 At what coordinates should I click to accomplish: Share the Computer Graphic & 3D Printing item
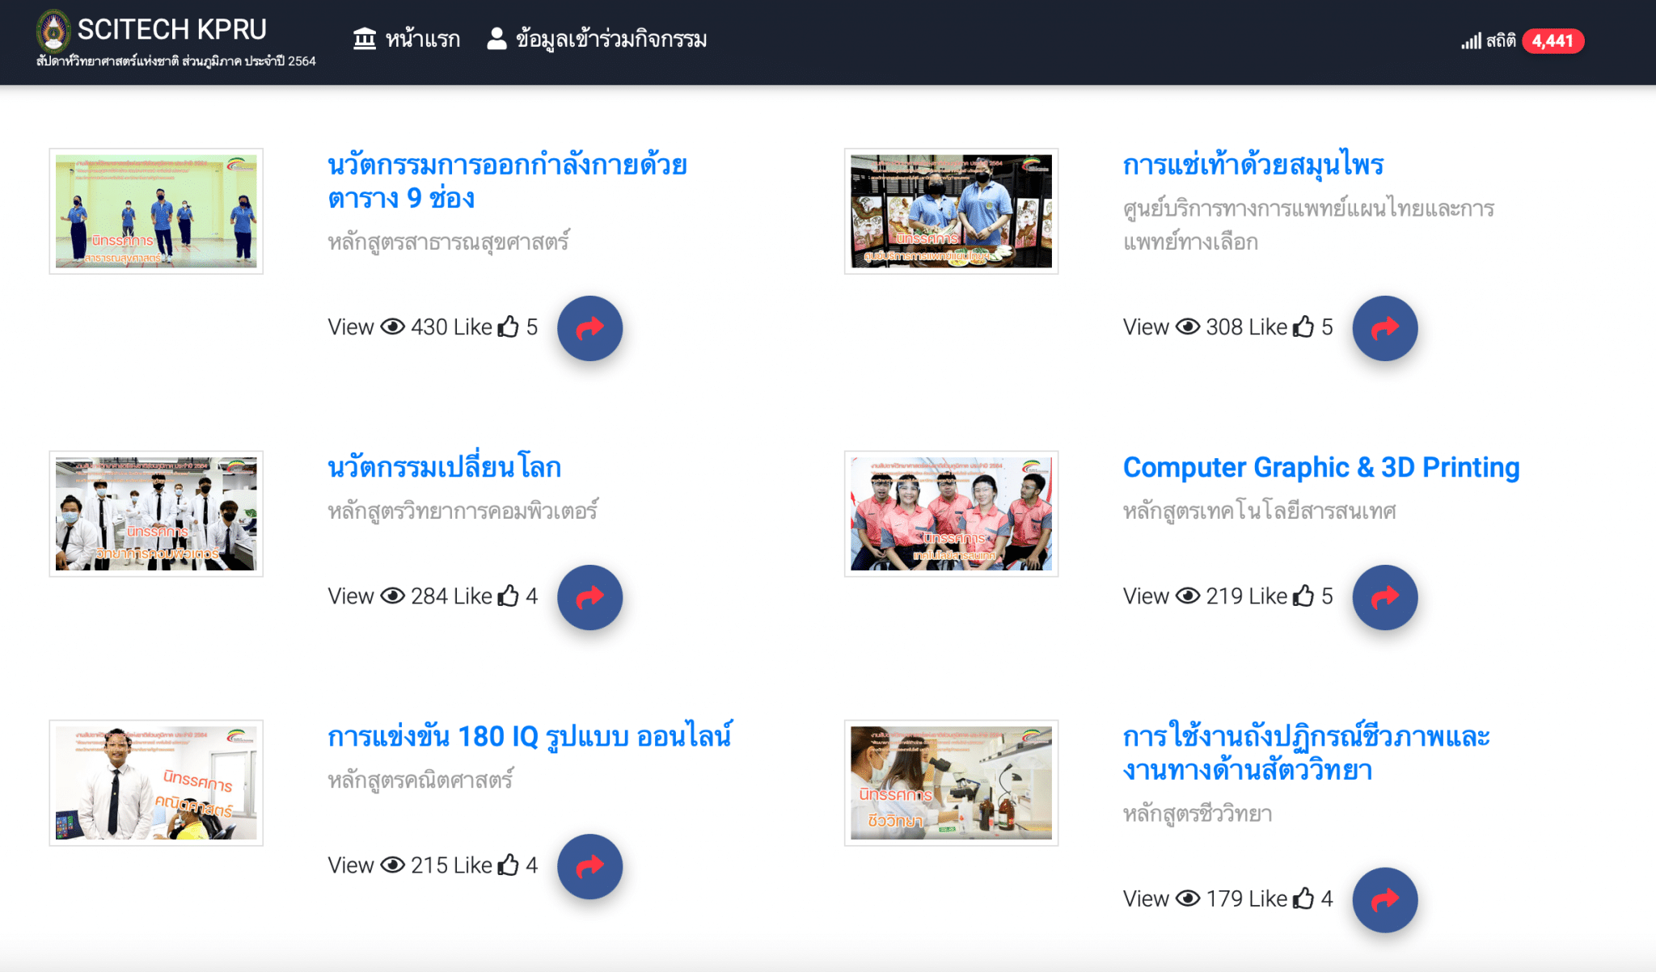coord(1385,597)
